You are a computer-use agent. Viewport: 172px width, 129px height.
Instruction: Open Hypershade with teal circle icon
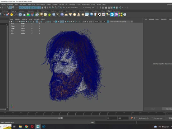(x=114, y=8)
